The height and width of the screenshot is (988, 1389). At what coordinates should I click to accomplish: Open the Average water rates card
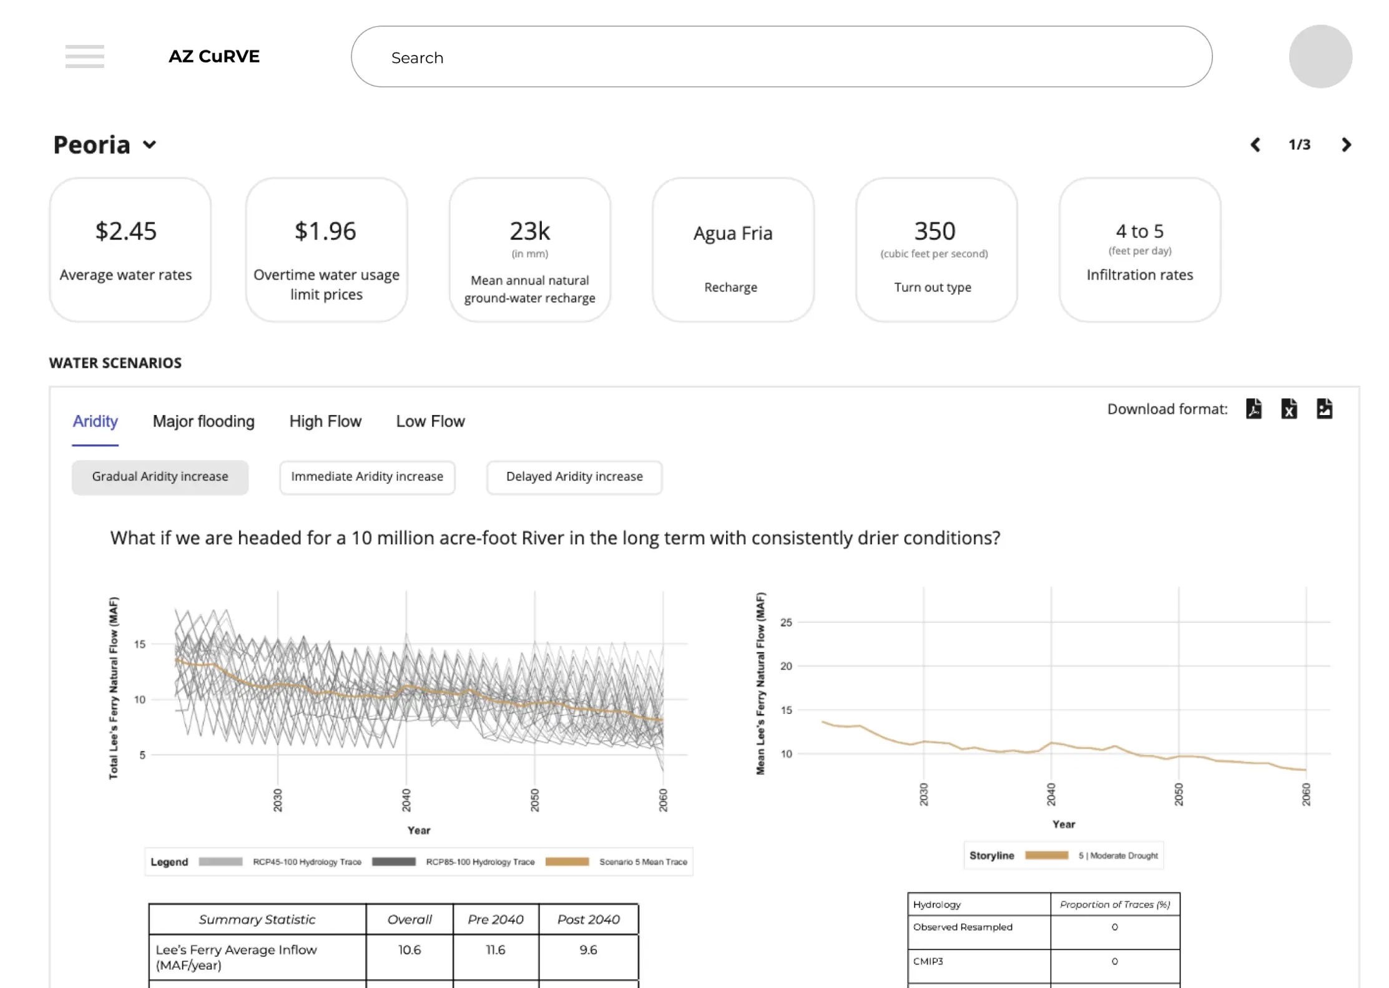[130, 250]
